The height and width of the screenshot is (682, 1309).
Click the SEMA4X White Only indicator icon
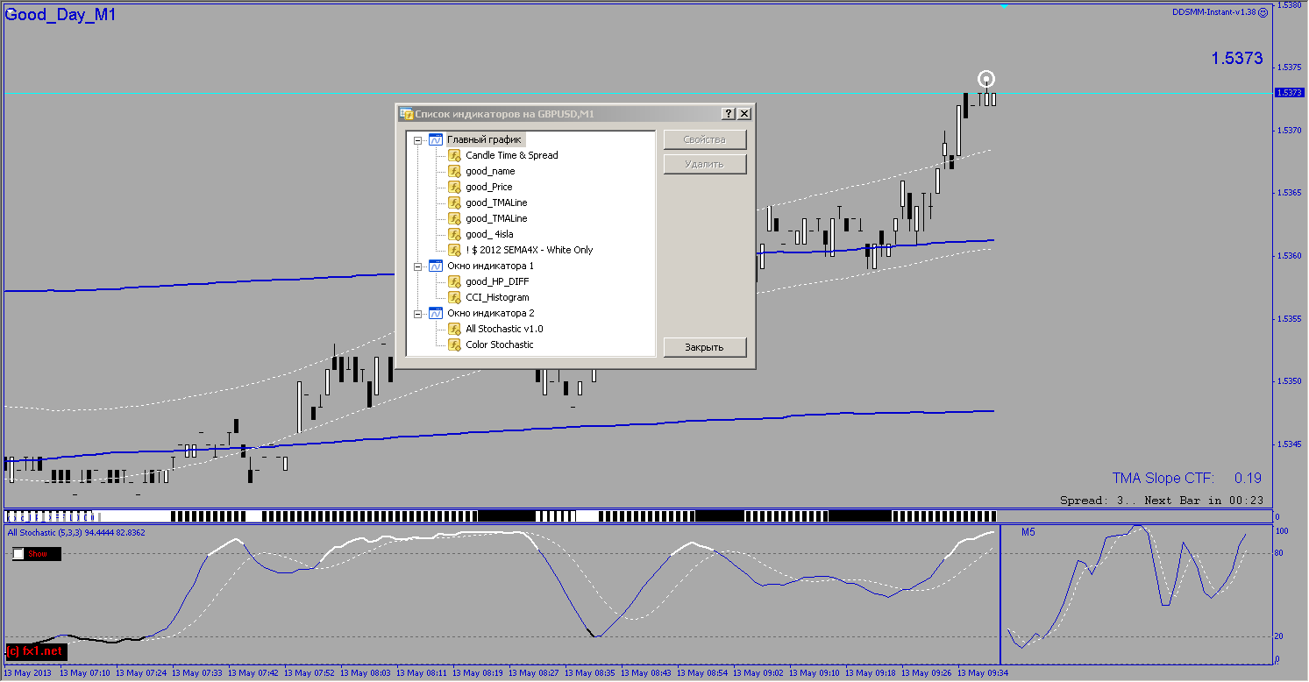(454, 250)
